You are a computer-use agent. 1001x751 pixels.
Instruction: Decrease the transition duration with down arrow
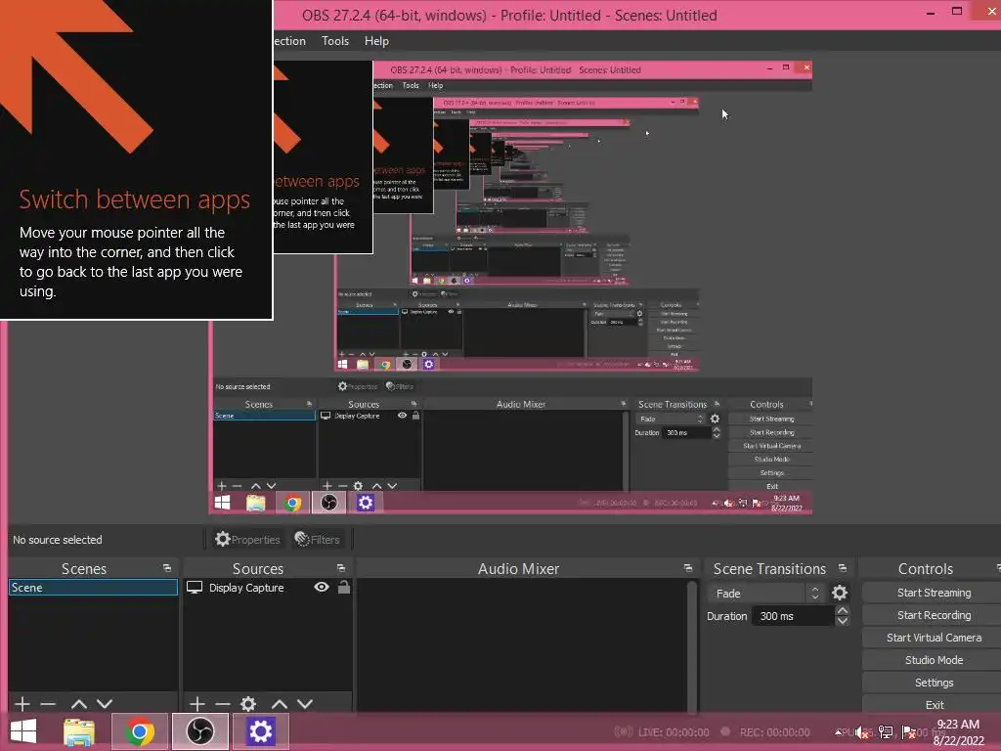coord(842,621)
